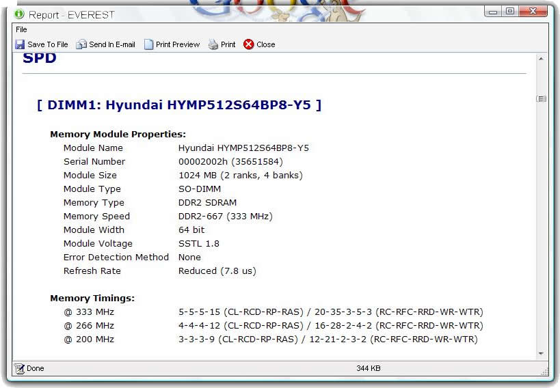The height and width of the screenshot is (388, 560).
Task: Click the @ 266 MHz timing label
Action: 89,326
